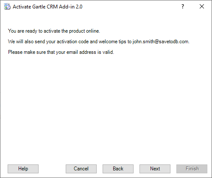Close the activation dialog window
Screen dimensions: 212x178
click(x=202, y=6)
